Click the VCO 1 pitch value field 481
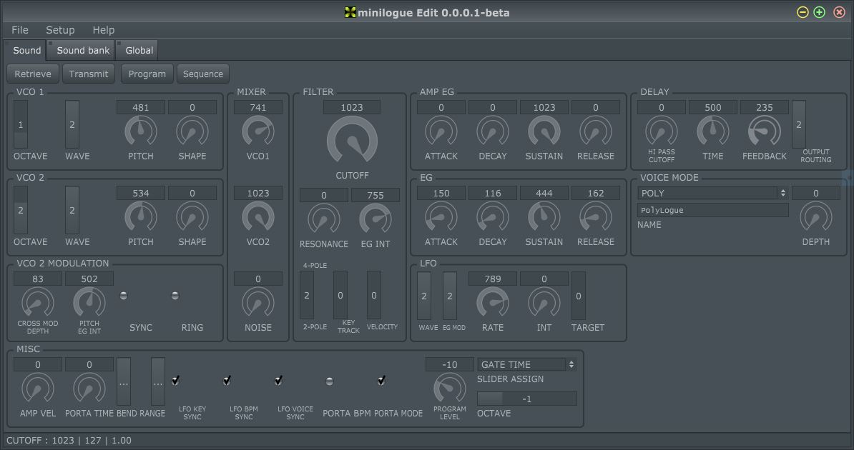Screen dimensions: 854x450 click(x=140, y=107)
